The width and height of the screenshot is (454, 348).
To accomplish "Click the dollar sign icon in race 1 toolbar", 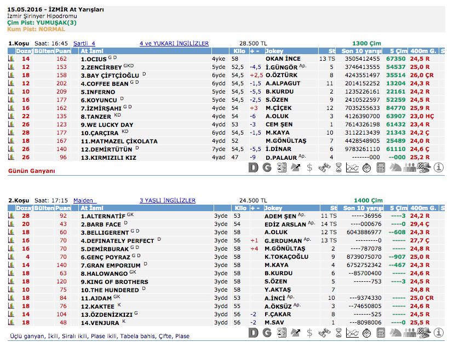I will [x=309, y=167].
